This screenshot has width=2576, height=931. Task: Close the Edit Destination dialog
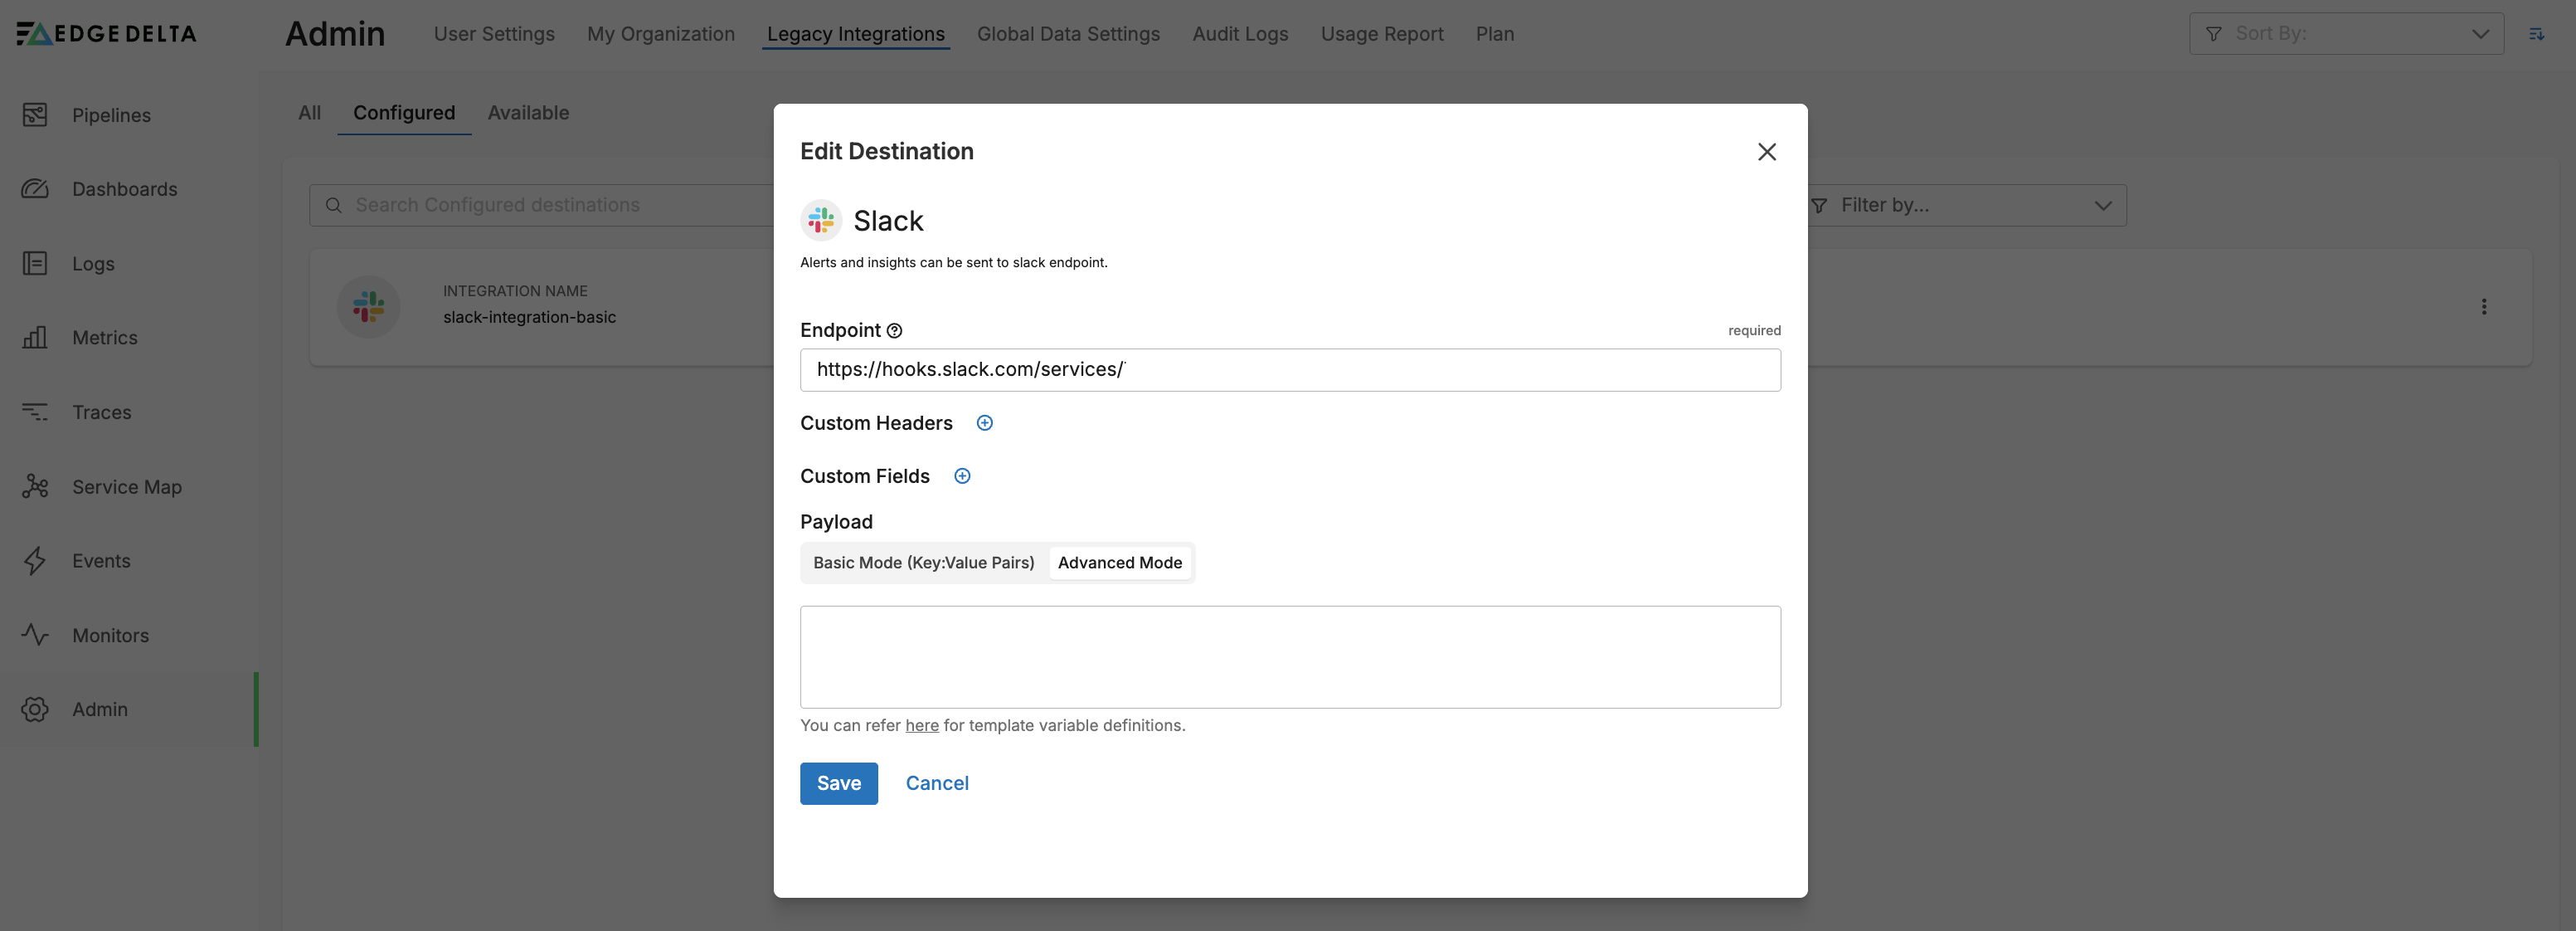(1767, 151)
